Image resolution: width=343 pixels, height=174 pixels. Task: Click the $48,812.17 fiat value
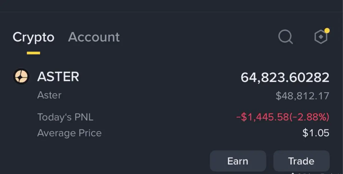tap(302, 96)
